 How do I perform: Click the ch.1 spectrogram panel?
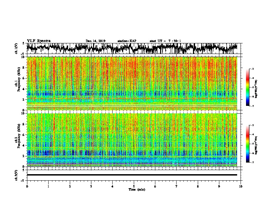(132, 83)
